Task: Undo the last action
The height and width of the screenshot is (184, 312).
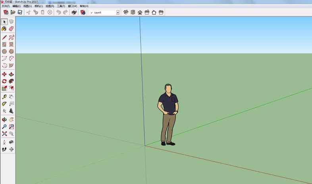Action: coord(58,12)
